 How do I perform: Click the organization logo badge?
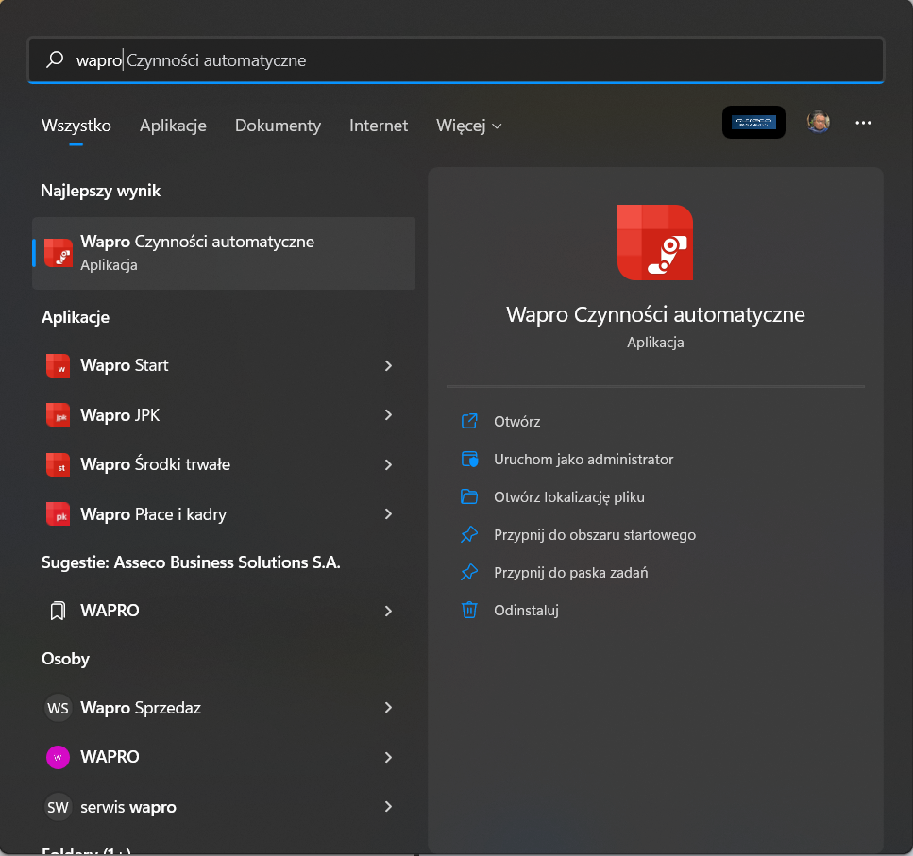pos(753,122)
